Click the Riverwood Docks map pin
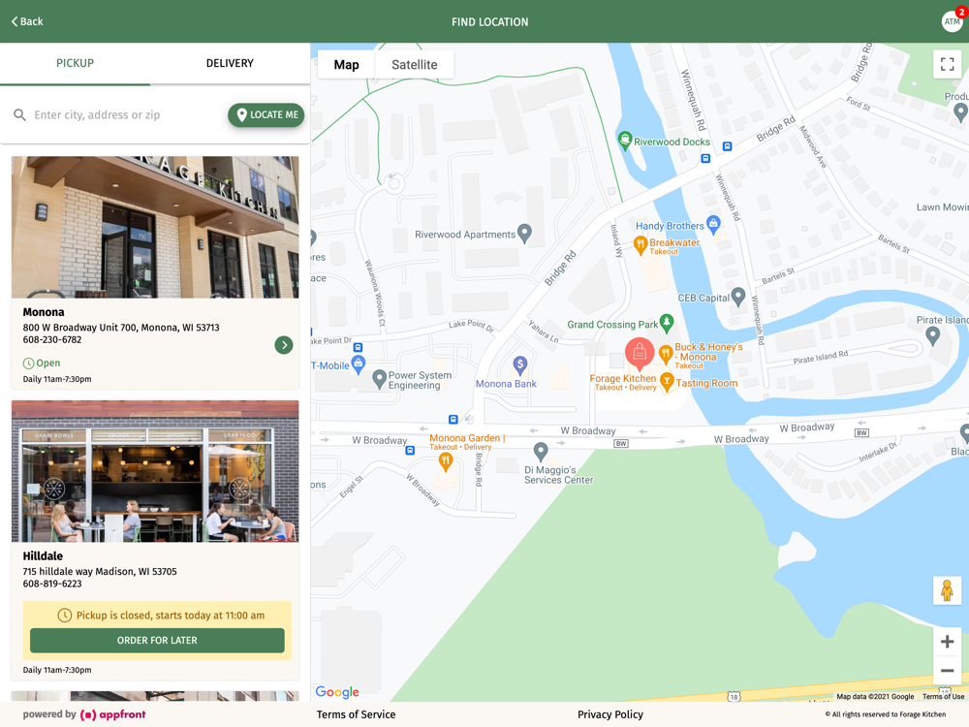The height and width of the screenshot is (727, 969). click(x=625, y=140)
